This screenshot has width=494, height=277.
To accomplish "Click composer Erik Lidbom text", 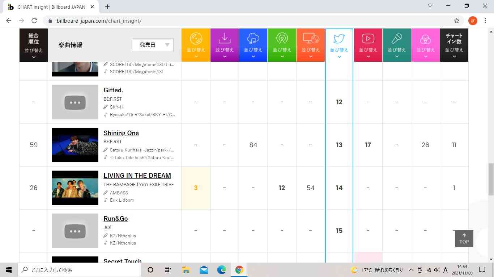I will click(x=122, y=200).
